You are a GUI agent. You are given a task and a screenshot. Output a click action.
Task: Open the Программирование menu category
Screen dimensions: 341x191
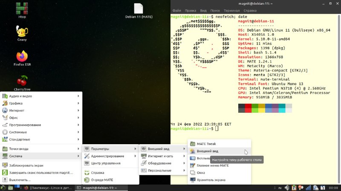pyautogui.click(x=41, y=125)
